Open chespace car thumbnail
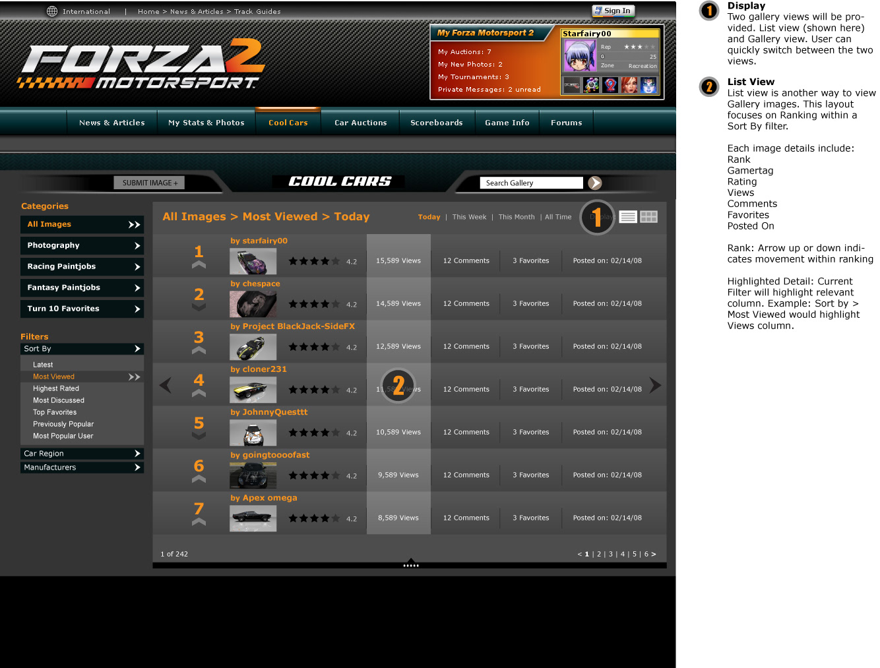 click(253, 305)
